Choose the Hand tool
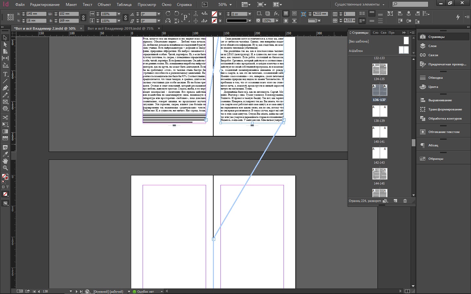Image resolution: width=471 pixels, height=294 pixels. click(x=5, y=161)
